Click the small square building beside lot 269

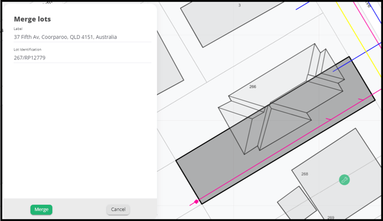point(297,203)
